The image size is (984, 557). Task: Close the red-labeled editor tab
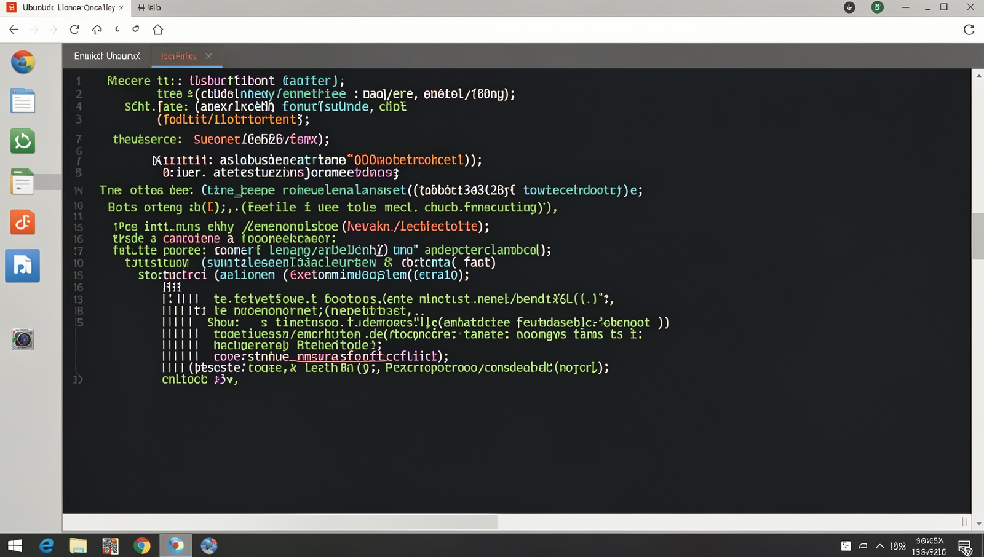coord(208,56)
